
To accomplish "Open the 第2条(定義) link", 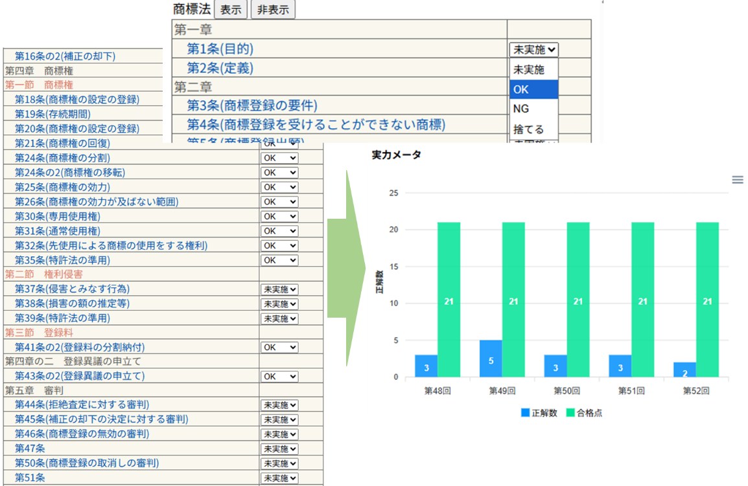I will 220,68.
